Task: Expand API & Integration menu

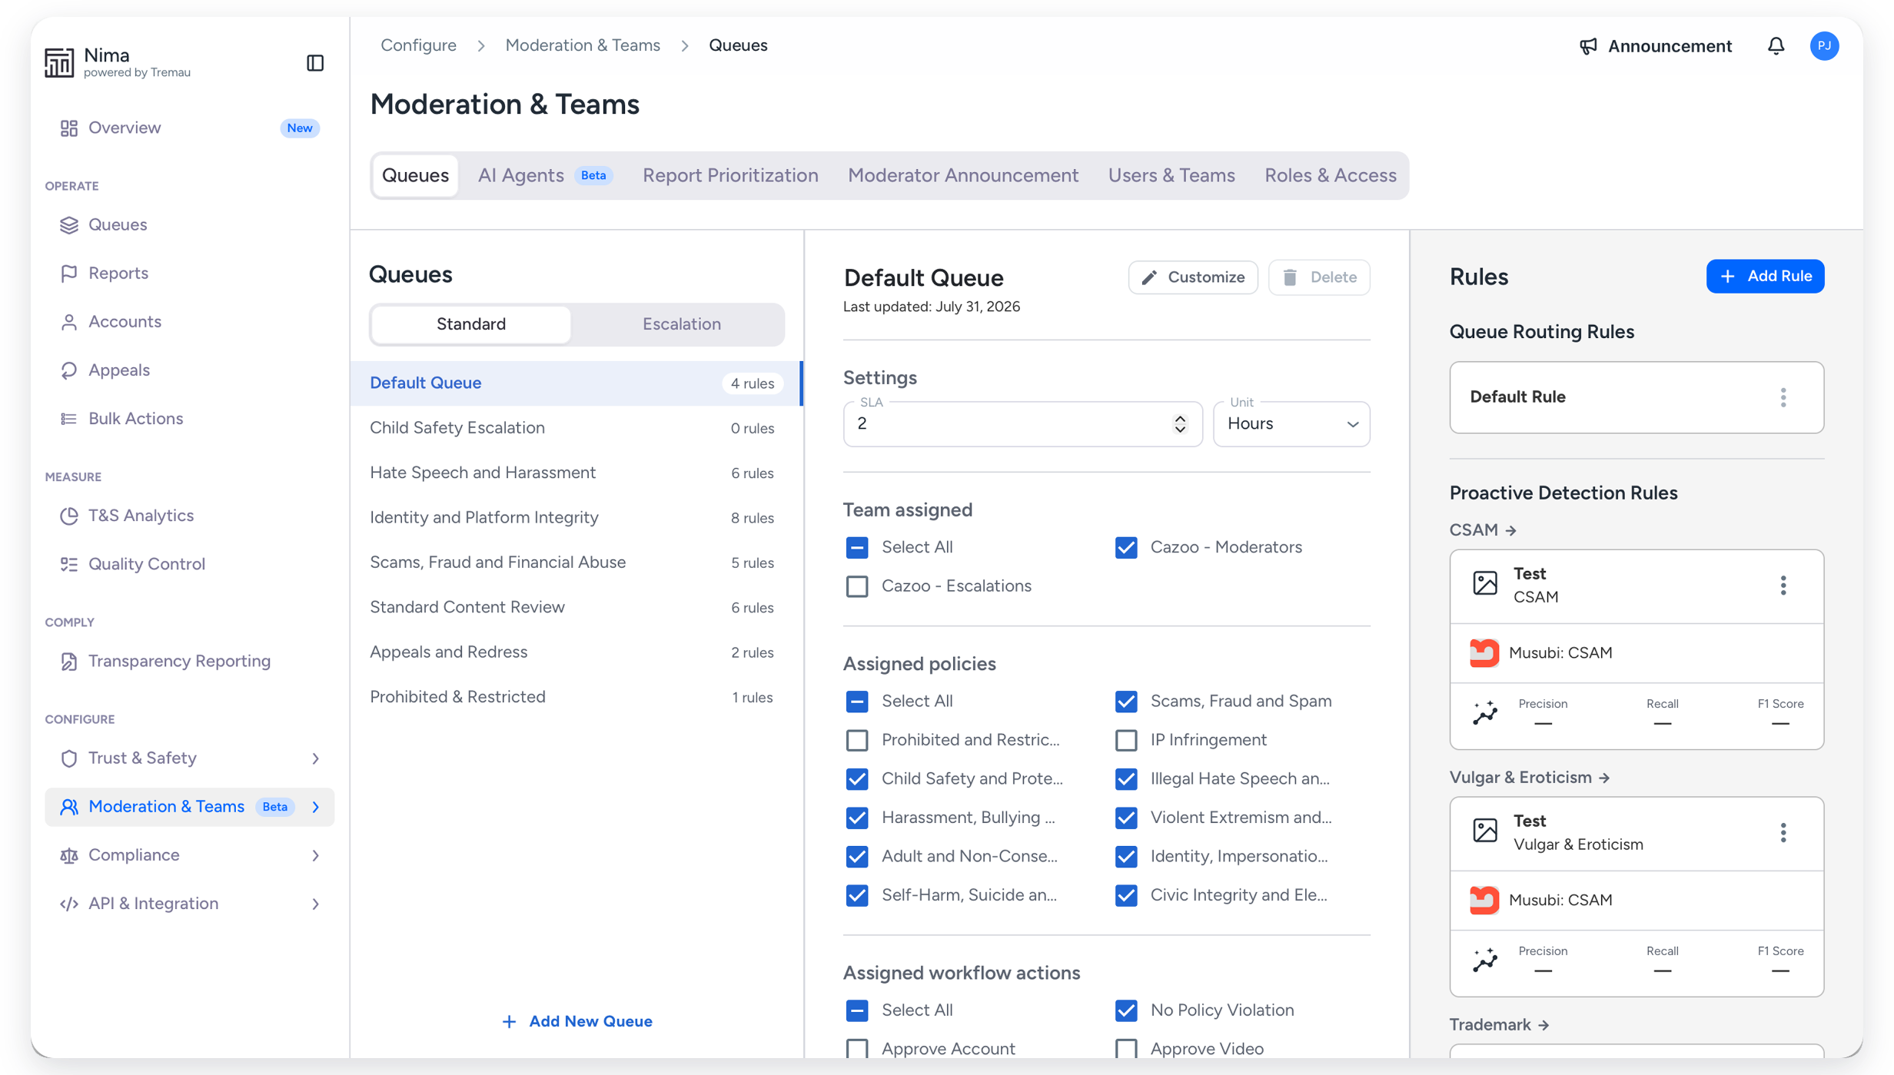Action: 315,904
